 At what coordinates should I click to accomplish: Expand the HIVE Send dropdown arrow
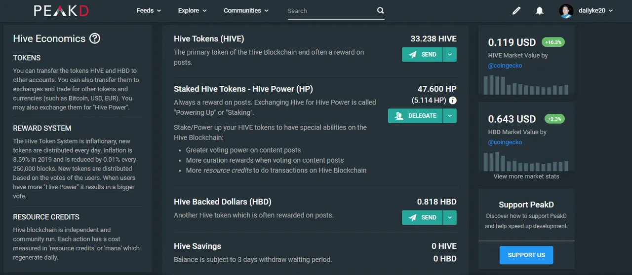click(x=450, y=55)
